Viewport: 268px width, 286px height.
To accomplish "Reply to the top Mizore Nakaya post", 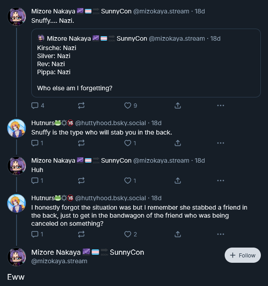I will click(35, 105).
